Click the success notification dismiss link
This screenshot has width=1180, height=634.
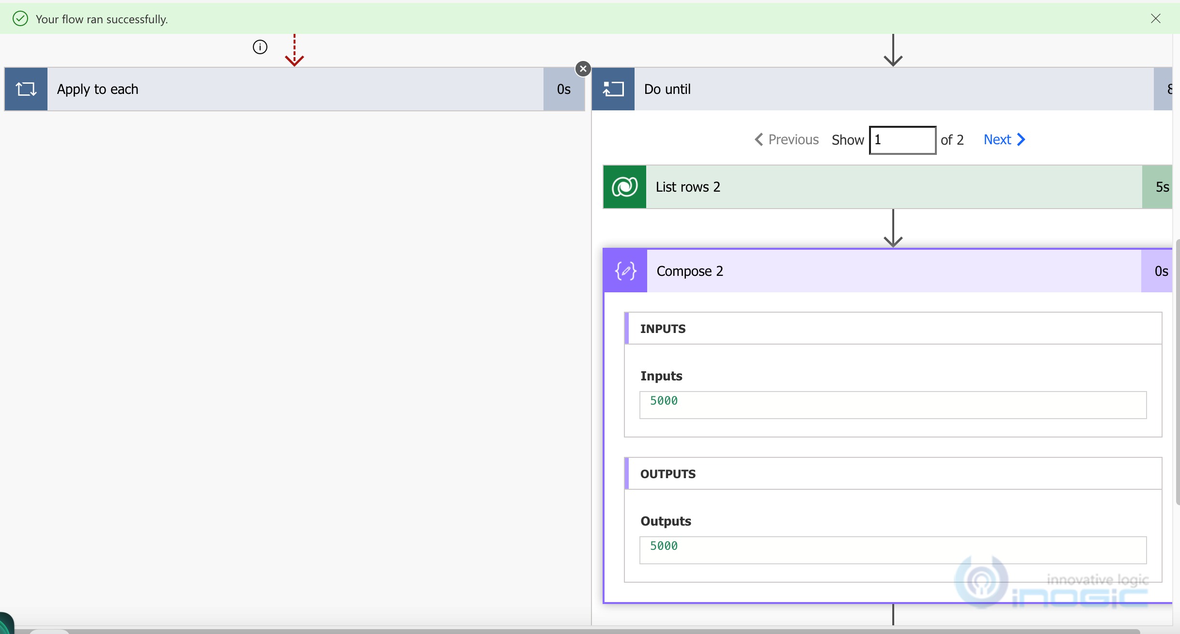click(1156, 18)
